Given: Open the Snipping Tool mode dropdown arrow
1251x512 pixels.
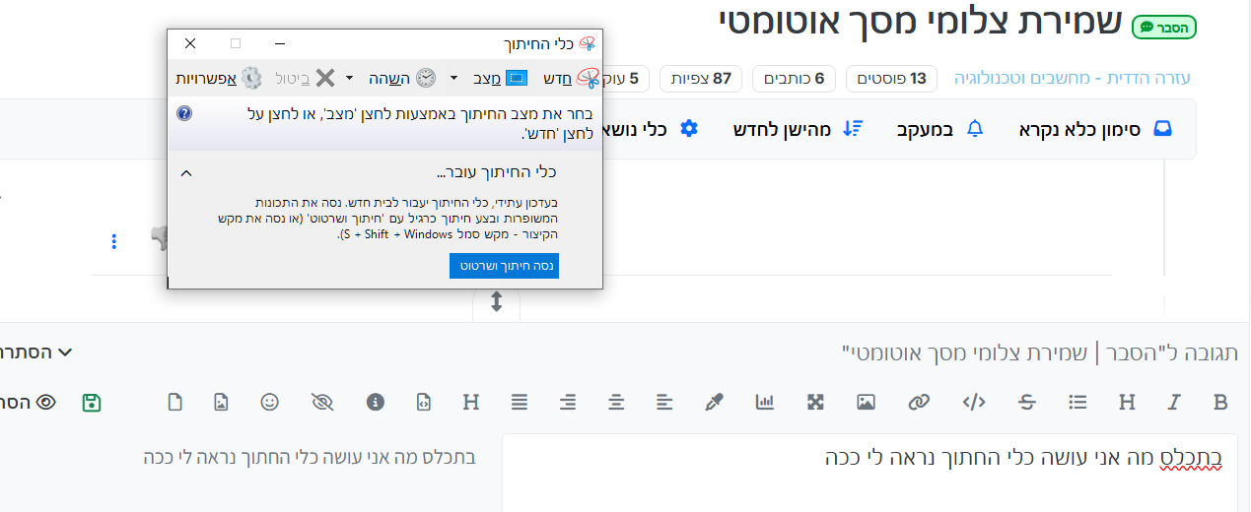Looking at the screenshot, I should (453, 78).
